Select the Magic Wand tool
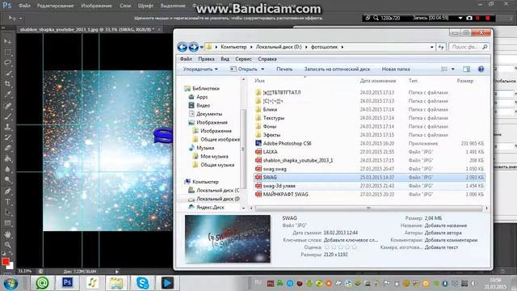Image resolution: width=517 pixels, height=291 pixels. [x=7, y=74]
